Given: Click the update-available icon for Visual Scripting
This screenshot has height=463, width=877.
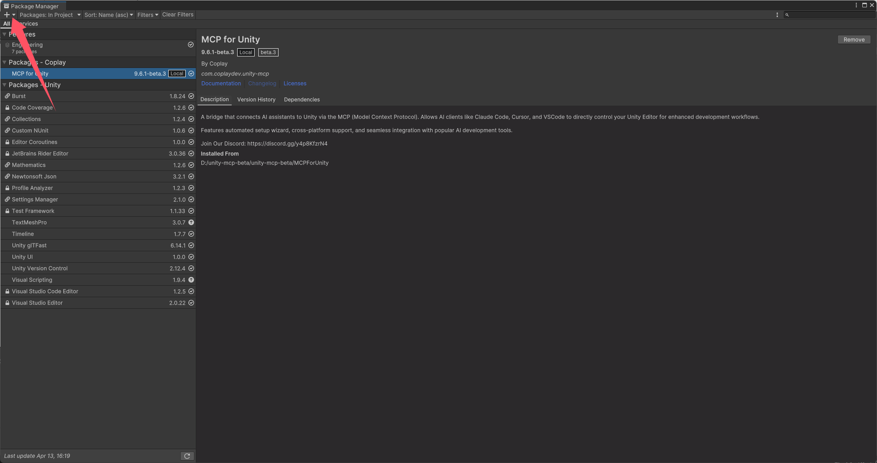Looking at the screenshot, I should tap(191, 280).
